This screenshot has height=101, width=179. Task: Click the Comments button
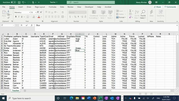(170, 7)
